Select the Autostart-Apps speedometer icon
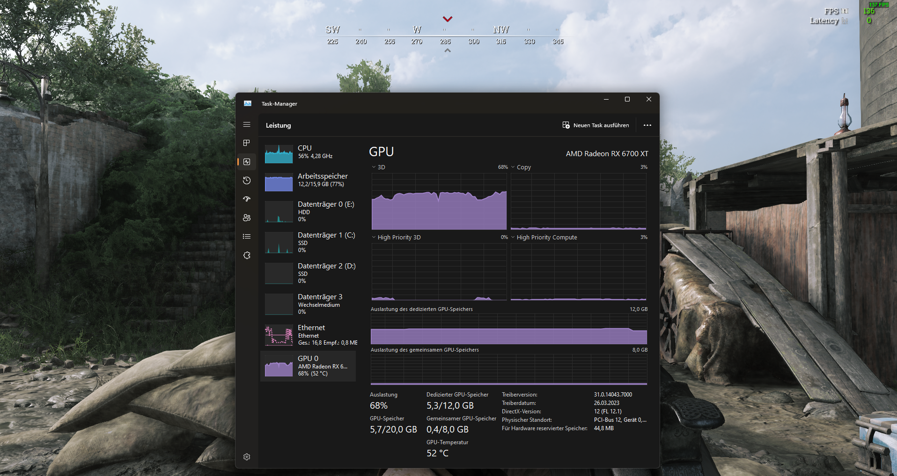 click(247, 199)
